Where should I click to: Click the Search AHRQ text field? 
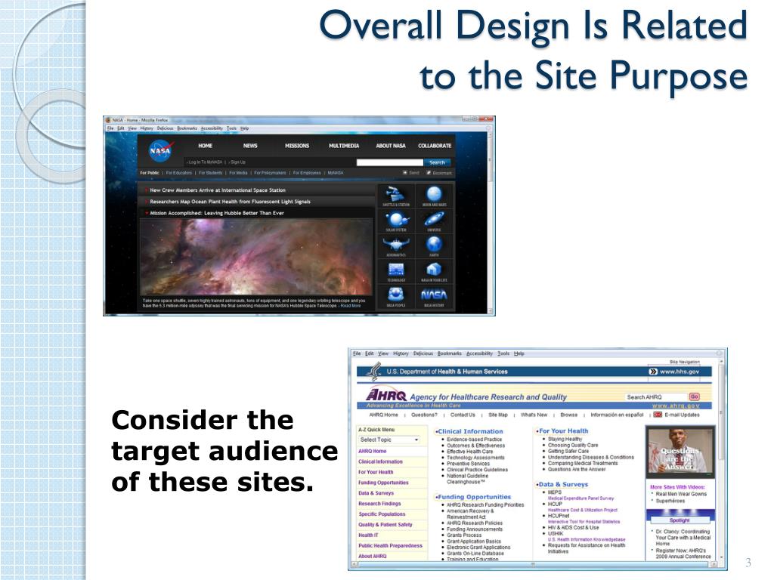(x=656, y=397)
